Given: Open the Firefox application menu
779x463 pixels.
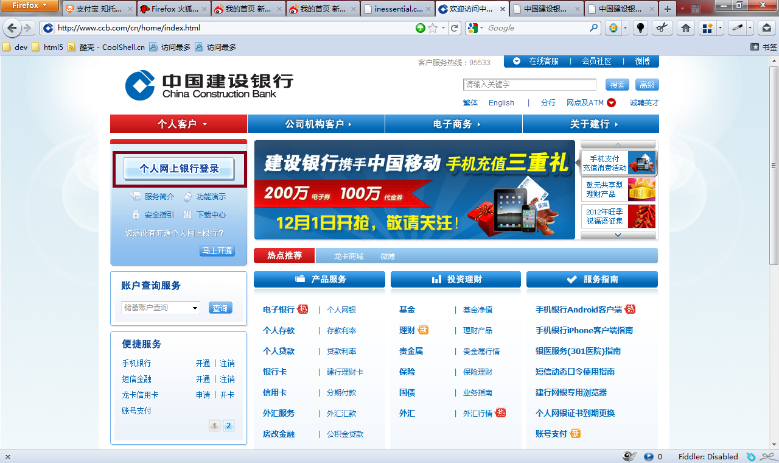Looking at the screenshot, I should click(x=30, y=5).
